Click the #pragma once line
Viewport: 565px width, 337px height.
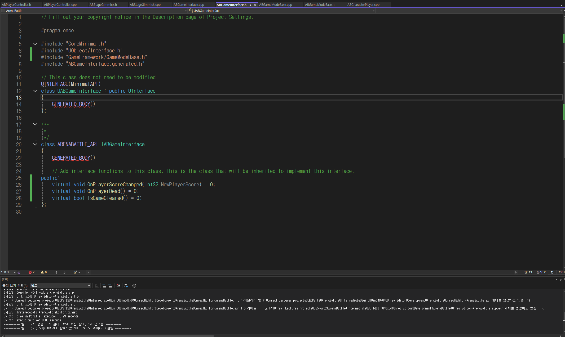point(58,31)
